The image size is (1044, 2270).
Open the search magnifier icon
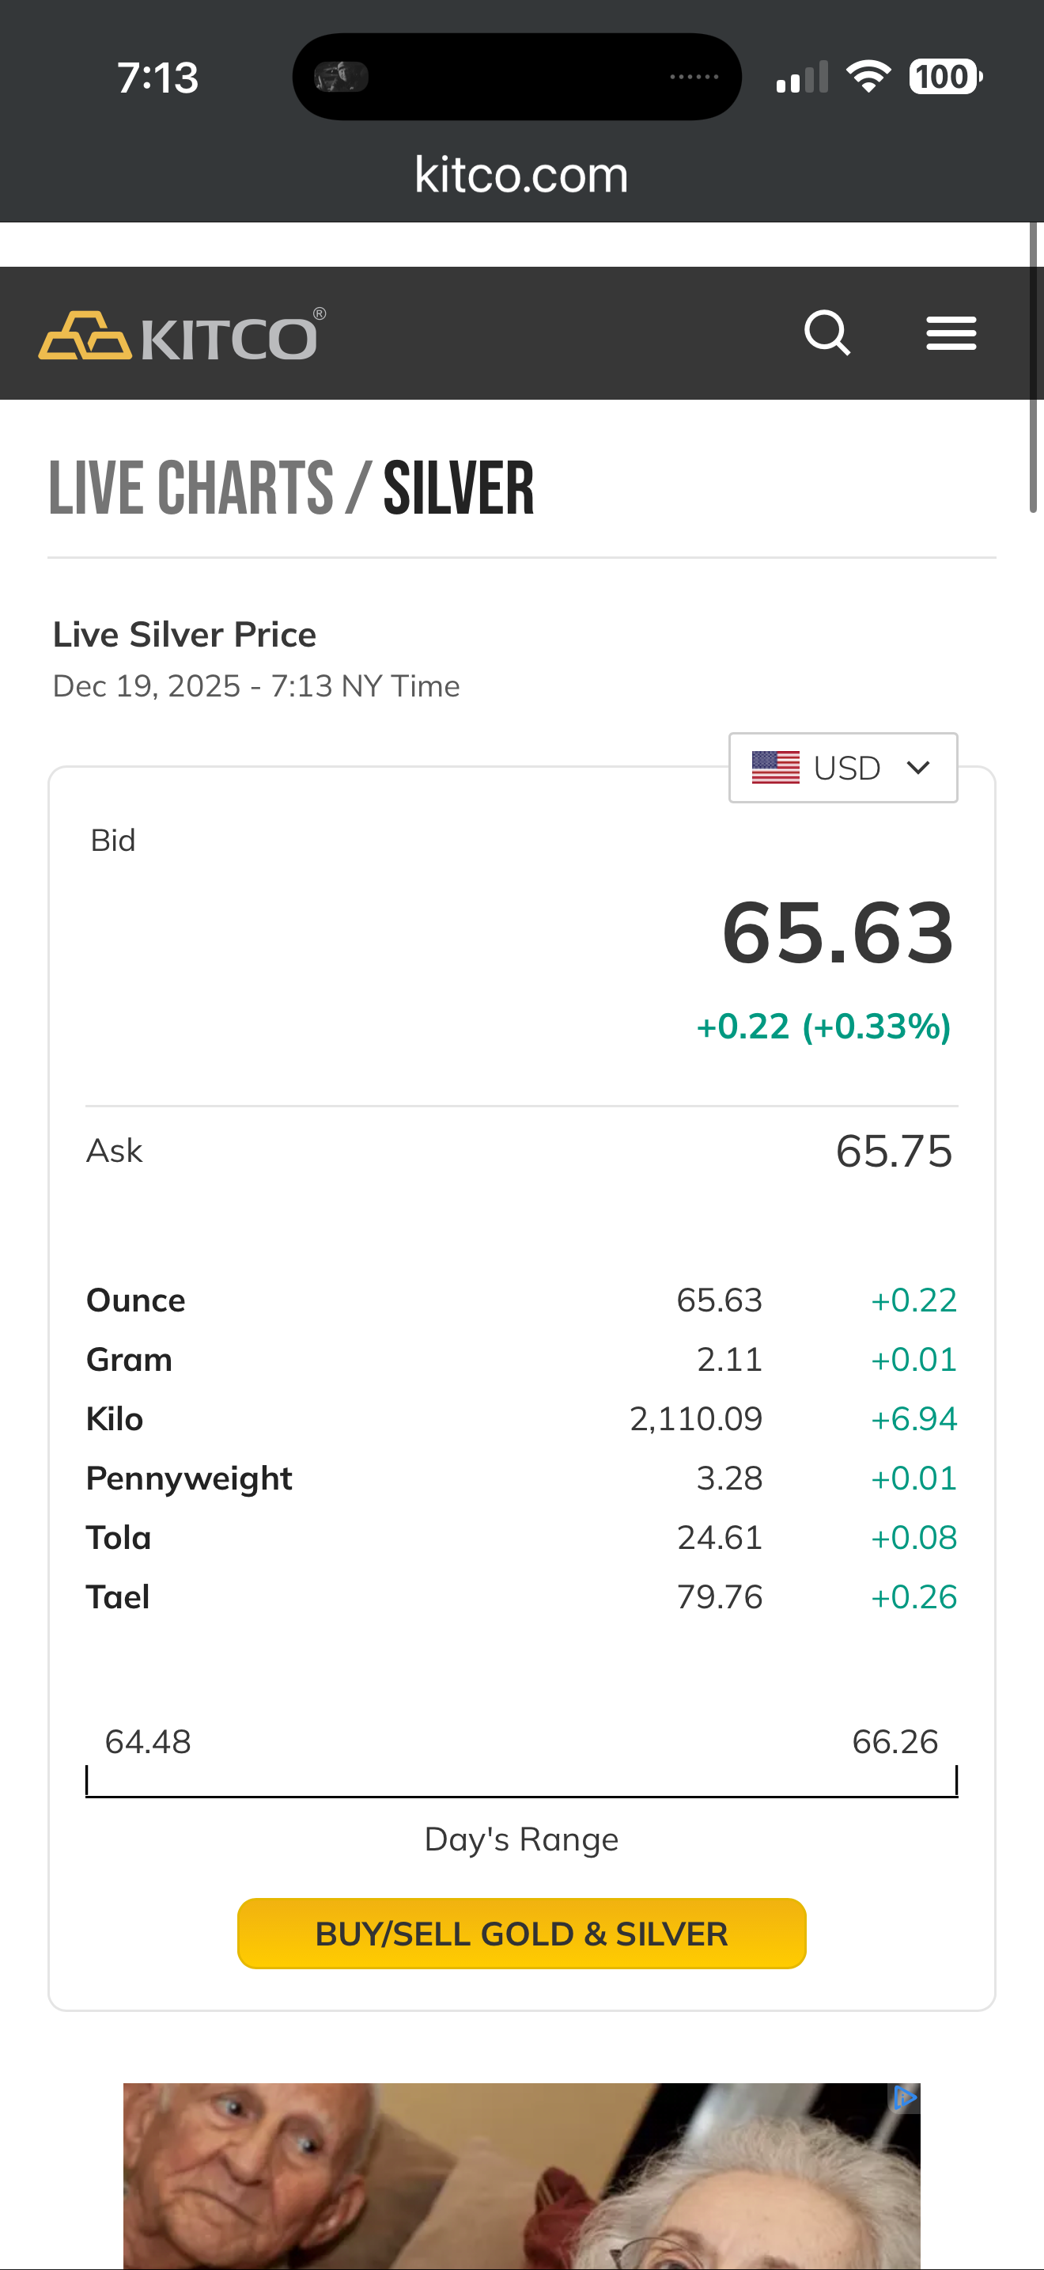click(826, 333)
